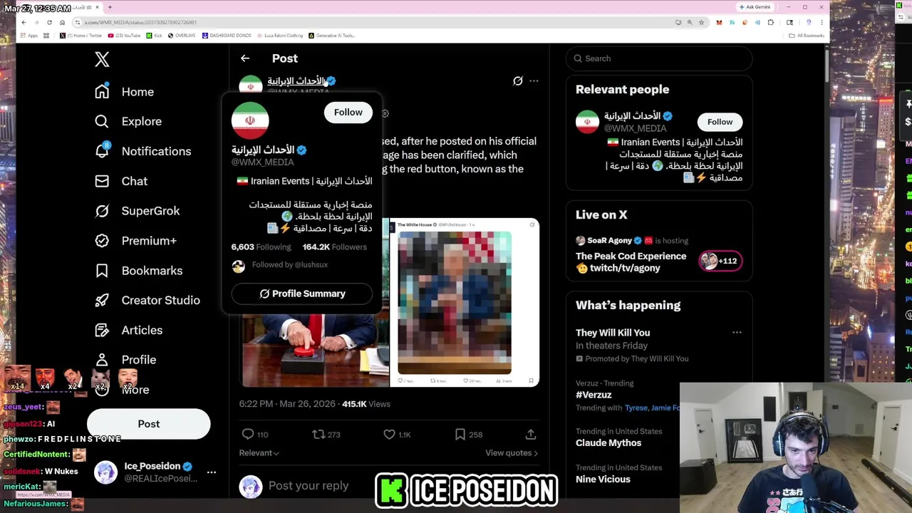Image resolution: width=912 pixels, height=513 pixels.
Task: Open Apps shortcut in bookmarks bar
Action: (x=29, y=35)
